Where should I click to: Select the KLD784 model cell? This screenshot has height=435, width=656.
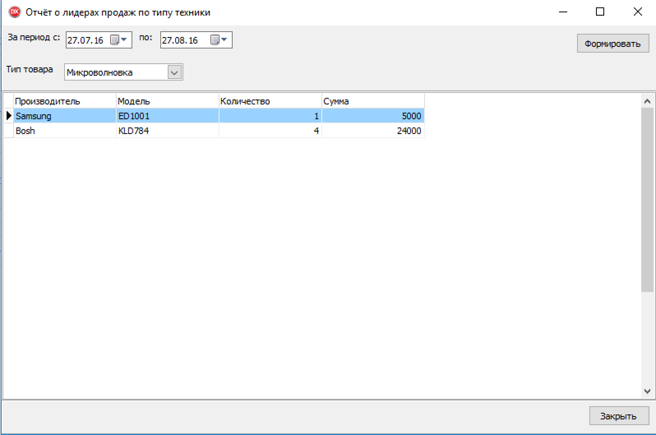pyautogui.click(x=168, y=131)
